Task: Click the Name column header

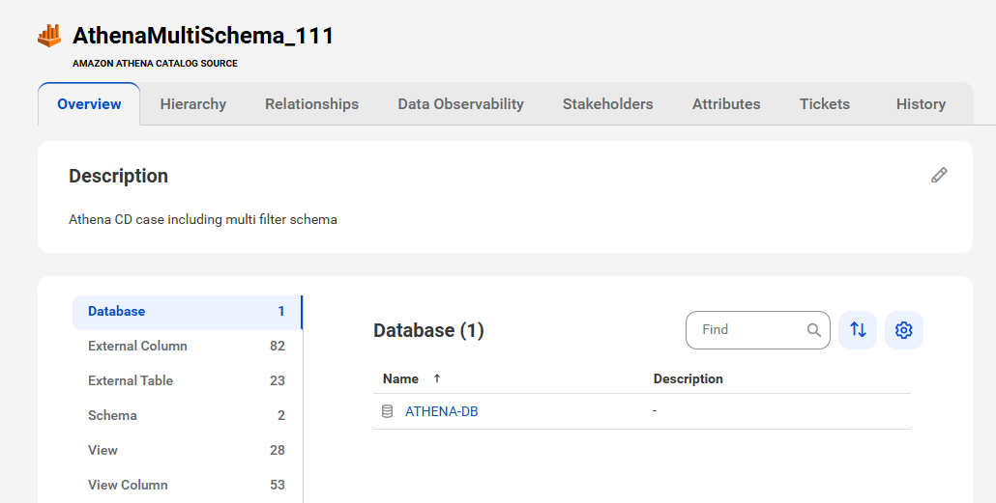Action: [x=400, y=378]
